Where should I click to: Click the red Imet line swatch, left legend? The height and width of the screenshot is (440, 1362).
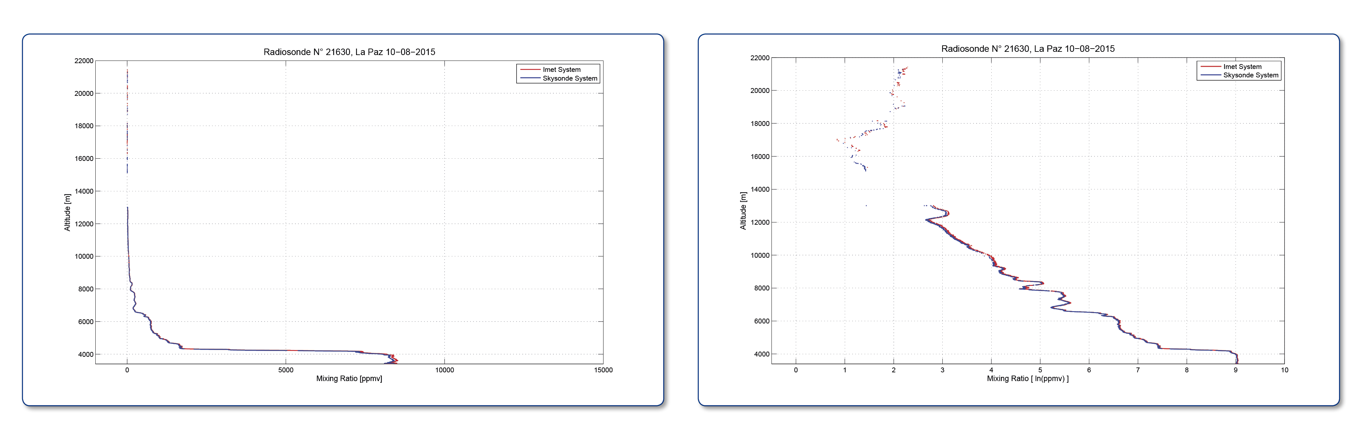pos(530,70)
